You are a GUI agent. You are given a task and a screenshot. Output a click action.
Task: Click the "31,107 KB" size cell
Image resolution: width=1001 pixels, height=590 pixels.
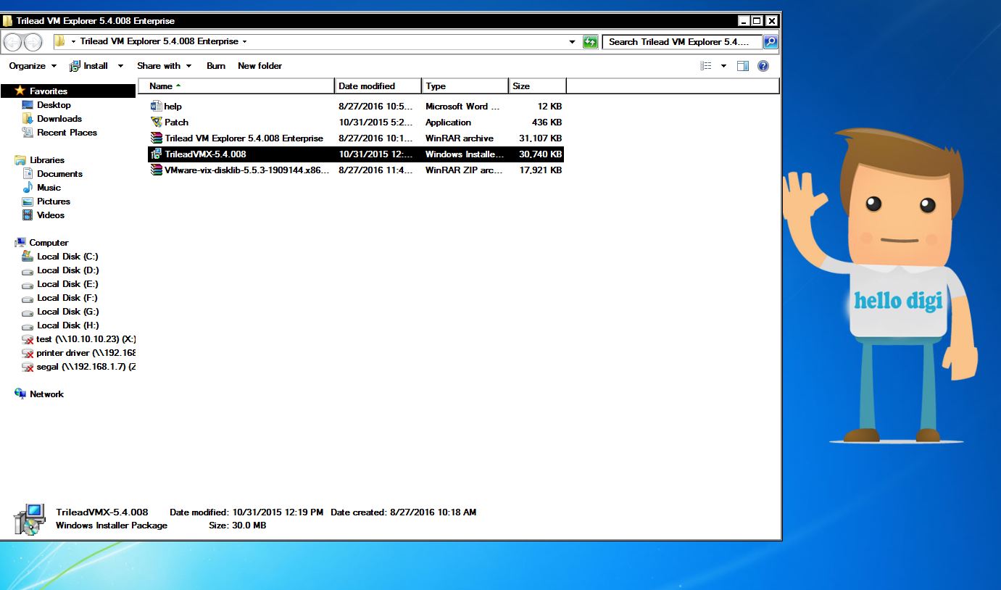click(x=541, y=138)
